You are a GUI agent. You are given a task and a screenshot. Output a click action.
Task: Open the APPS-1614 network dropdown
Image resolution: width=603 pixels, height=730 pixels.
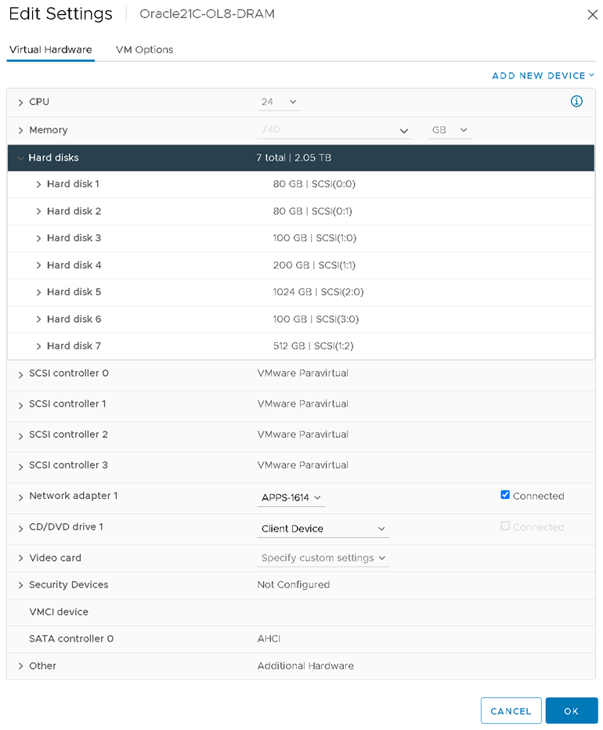point(291,497)
